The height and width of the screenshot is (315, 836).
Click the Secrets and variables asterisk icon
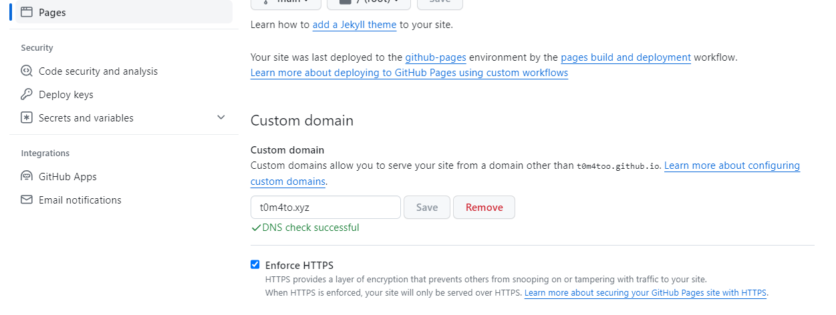(x=27, y=118)
